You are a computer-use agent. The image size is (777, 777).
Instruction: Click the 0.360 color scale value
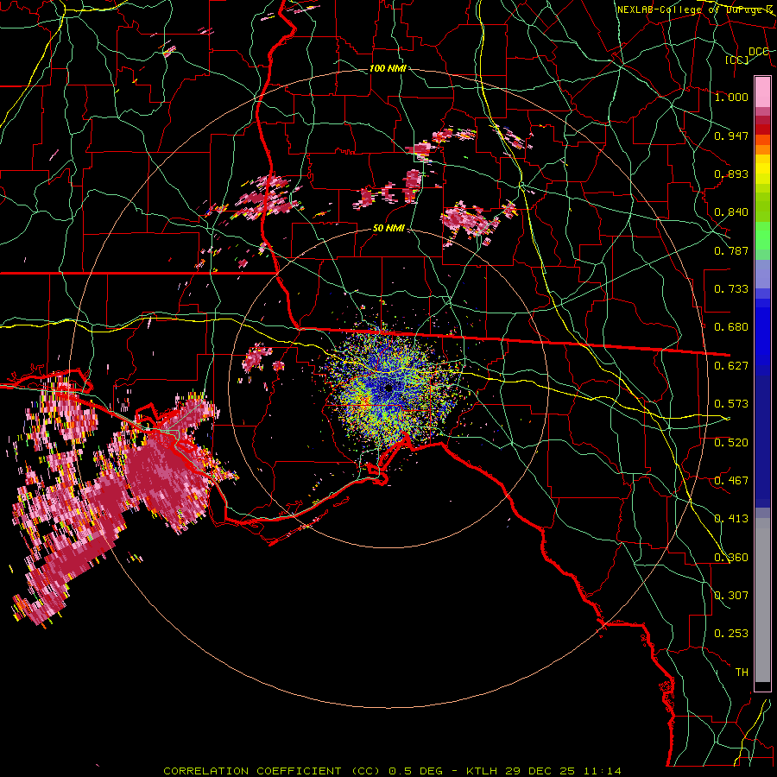[x=731, y=558]
